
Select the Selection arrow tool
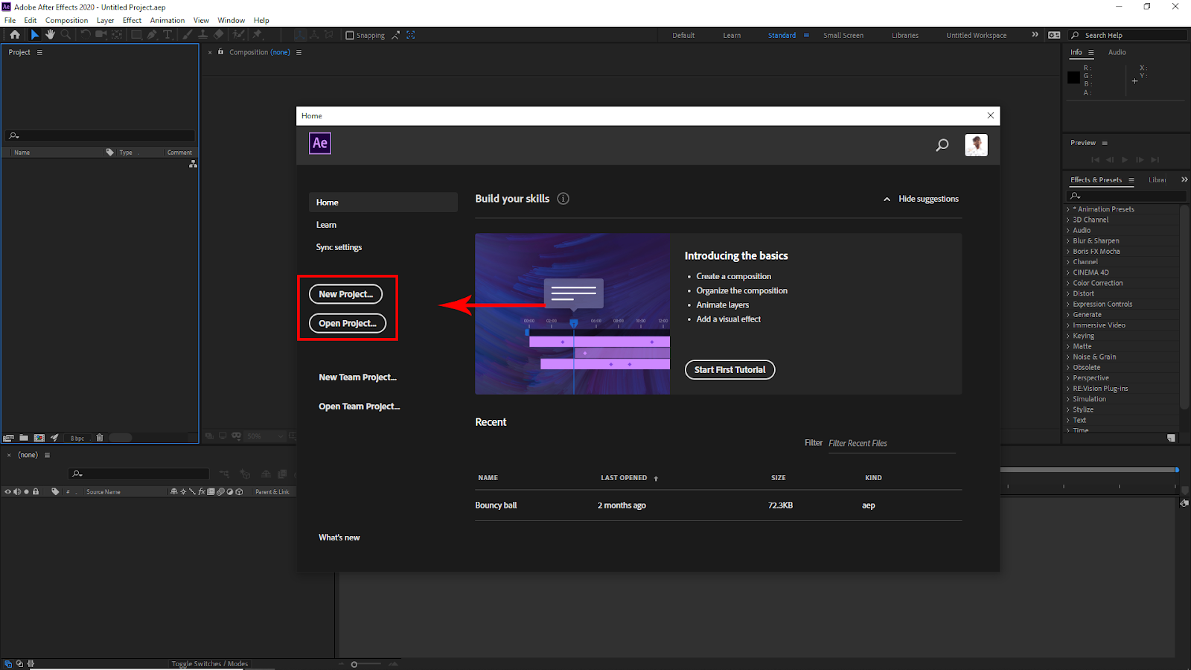34,35
